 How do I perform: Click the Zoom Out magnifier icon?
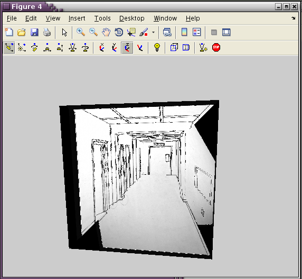pyautogui.click(x=93, y=32)
